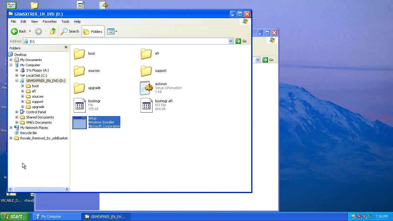The height and width of the screenshot is (221, 393).
Task: Open the Tools menu
Action: [x=65, y=21]
